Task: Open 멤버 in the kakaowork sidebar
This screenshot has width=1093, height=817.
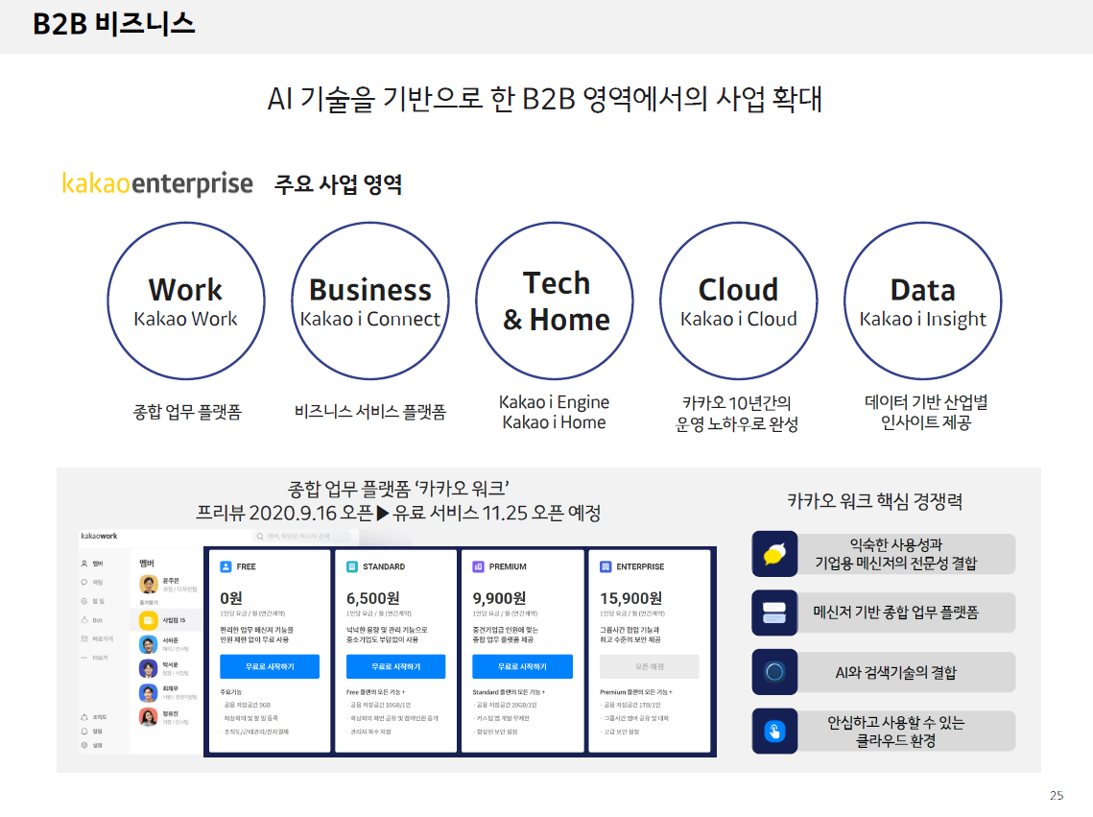Action: click(x=92, y=564)
